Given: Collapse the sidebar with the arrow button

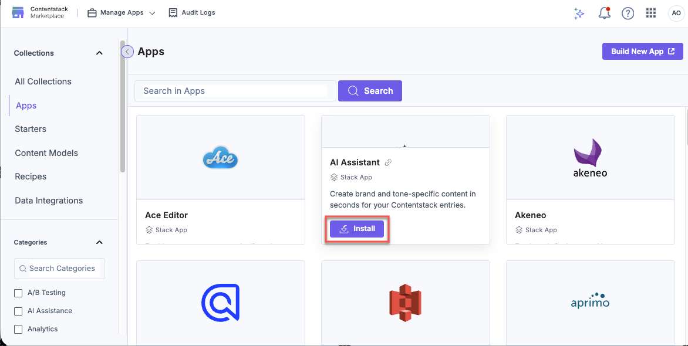Looking at the screenshot, I should (x=127, y=52).
